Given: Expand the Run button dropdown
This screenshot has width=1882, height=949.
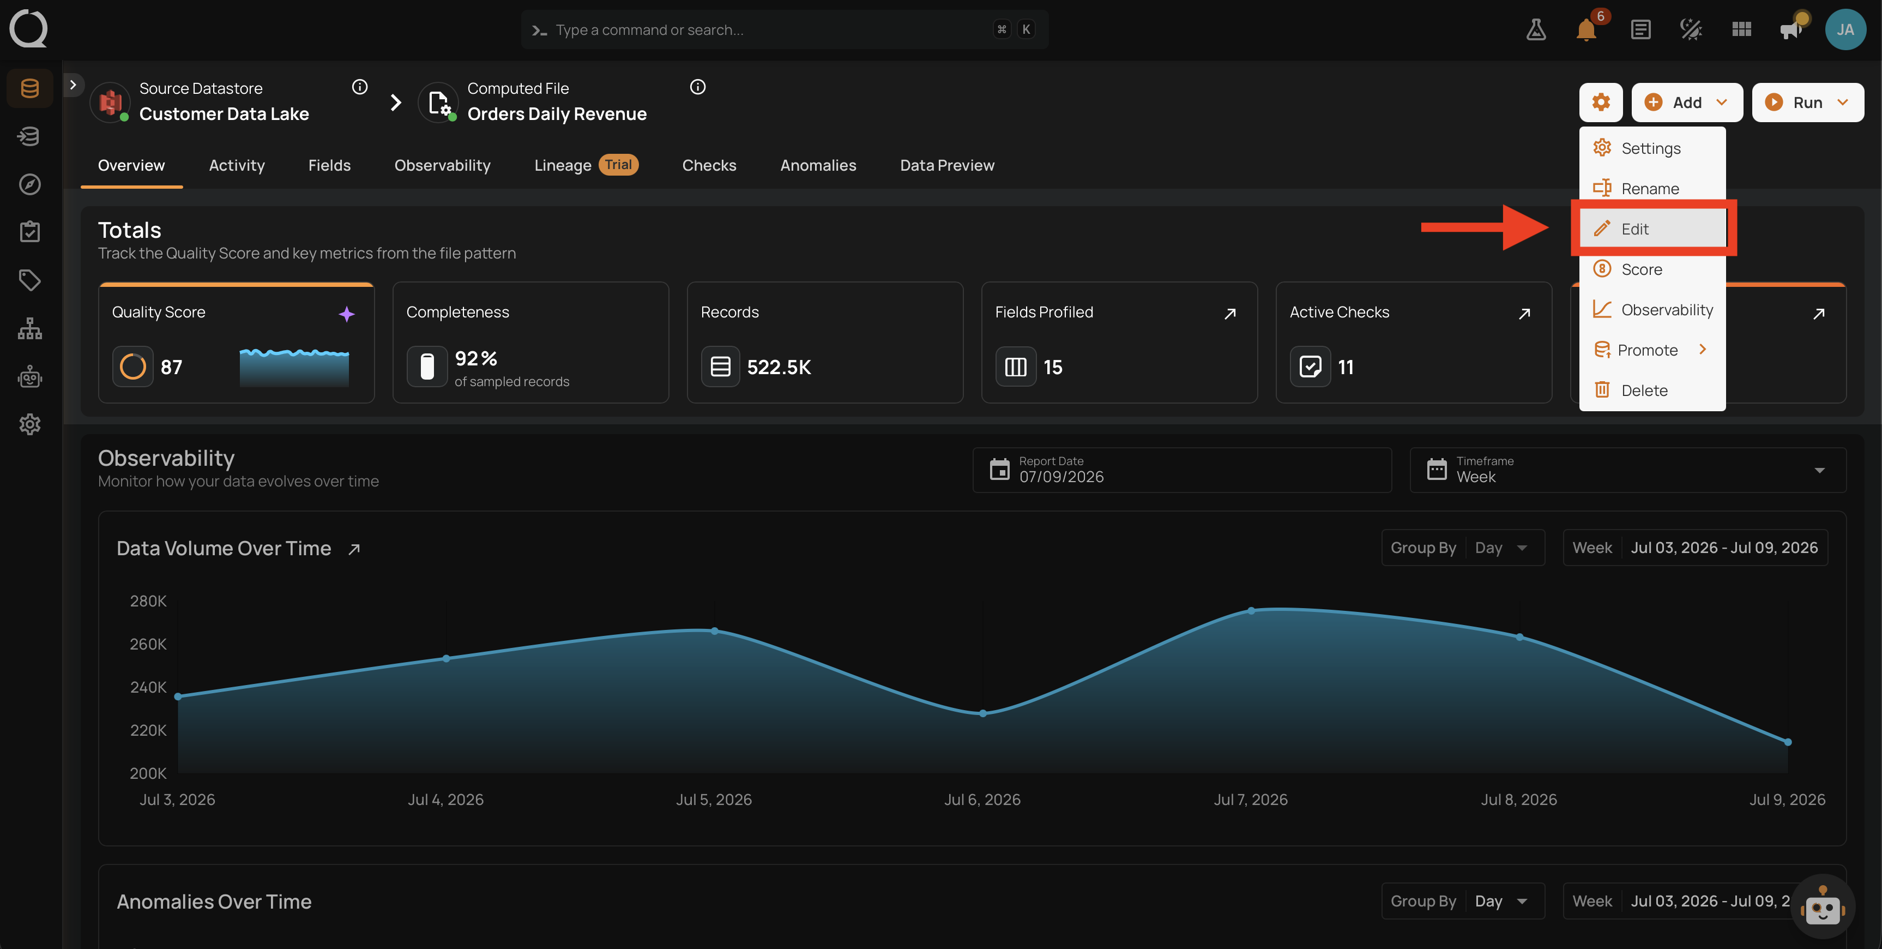Looking at the screenshot, I should [1843, 103].
